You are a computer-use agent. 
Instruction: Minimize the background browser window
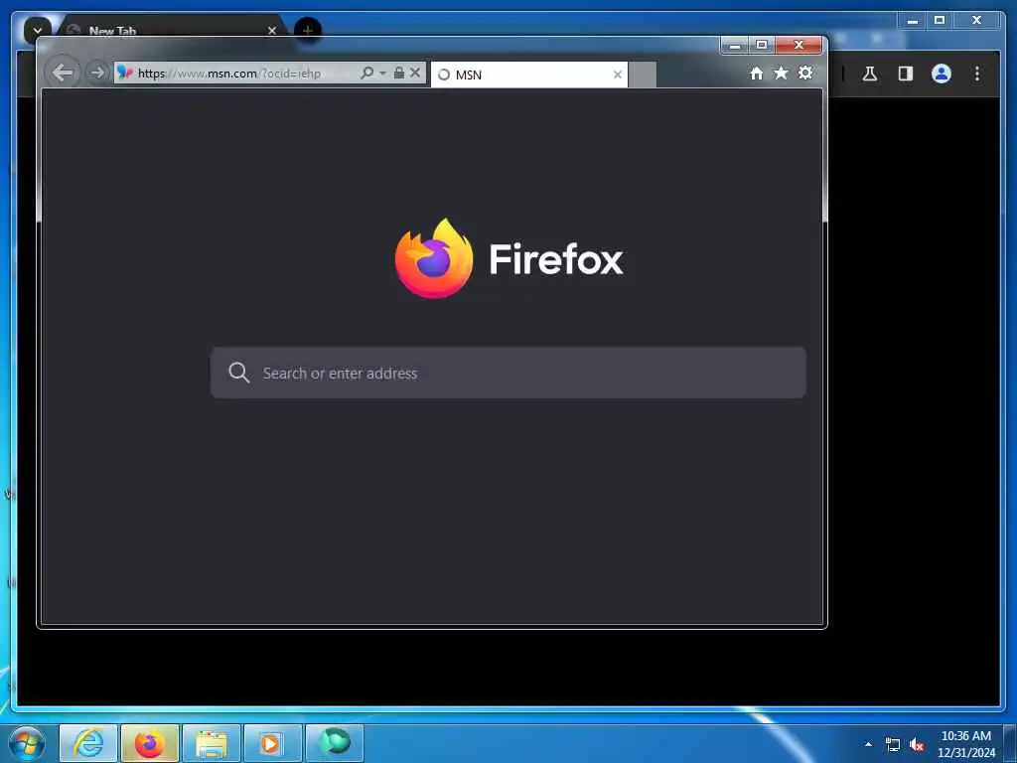tap(913, 21)
